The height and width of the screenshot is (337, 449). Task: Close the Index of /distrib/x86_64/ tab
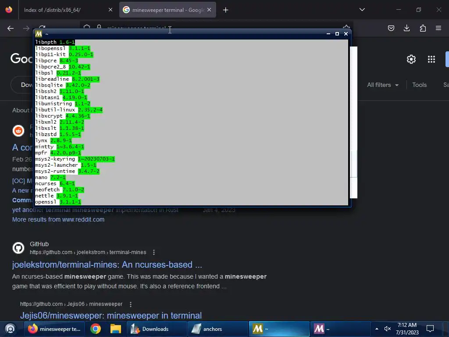[x=110, y=10]
